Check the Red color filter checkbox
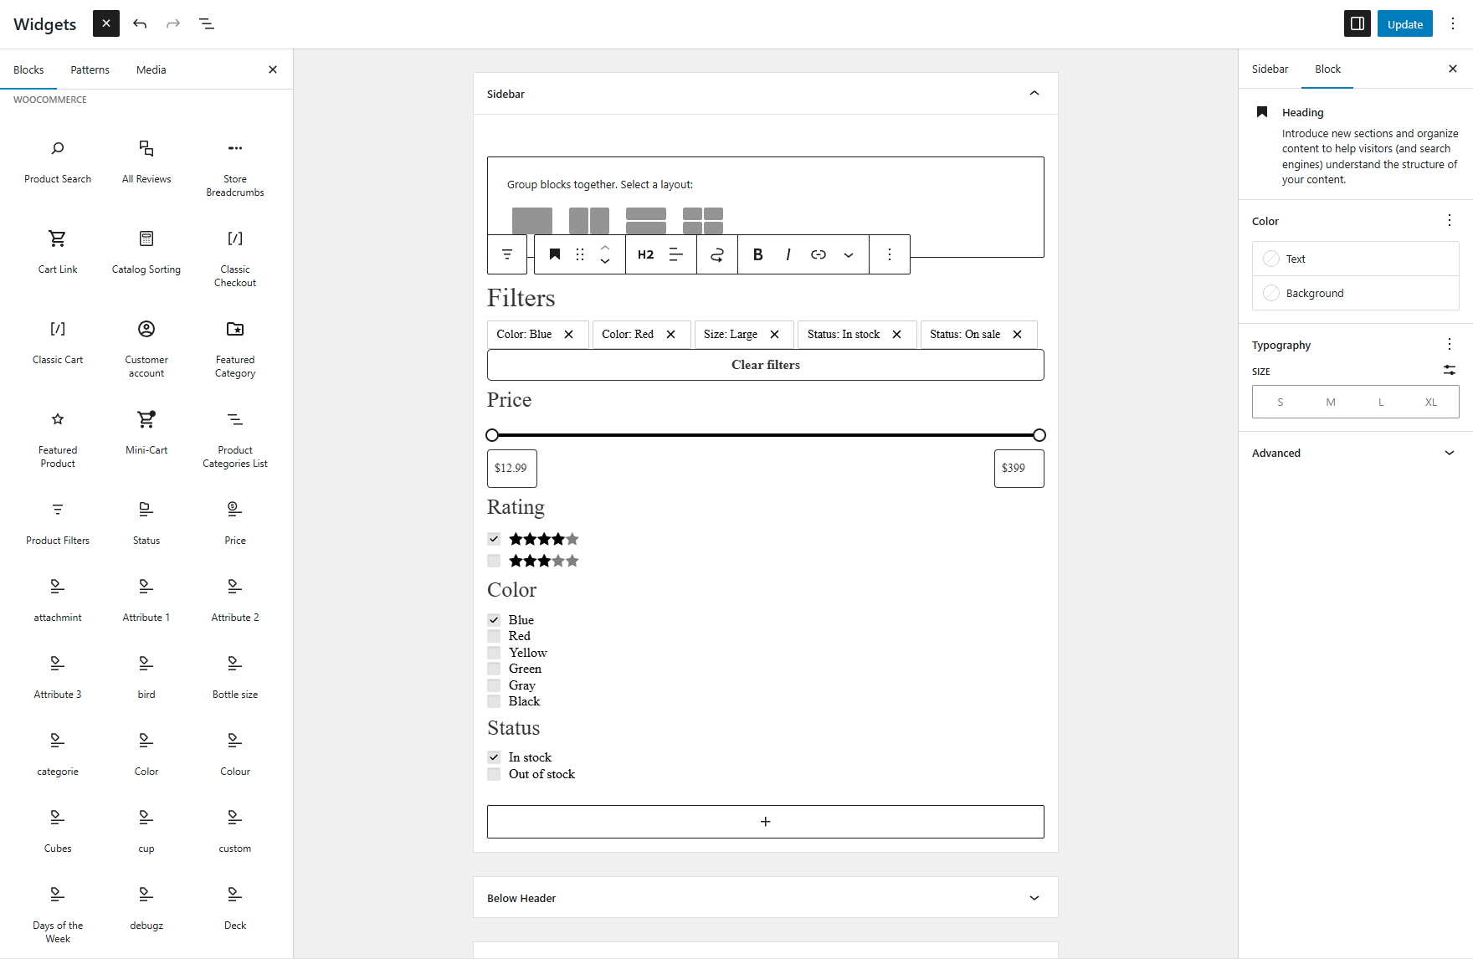 [x=494, y=636]
